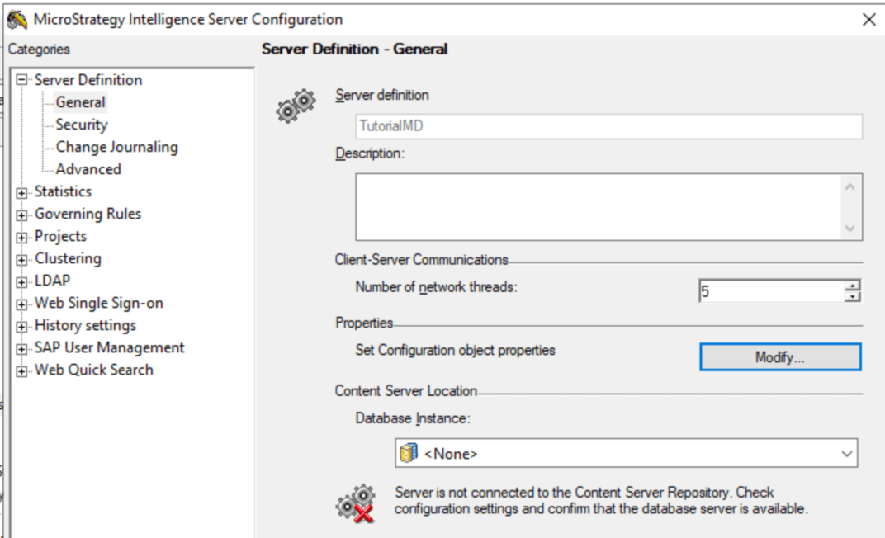Select the SAP User Management label
885x538 pixels.
(110, 347)
